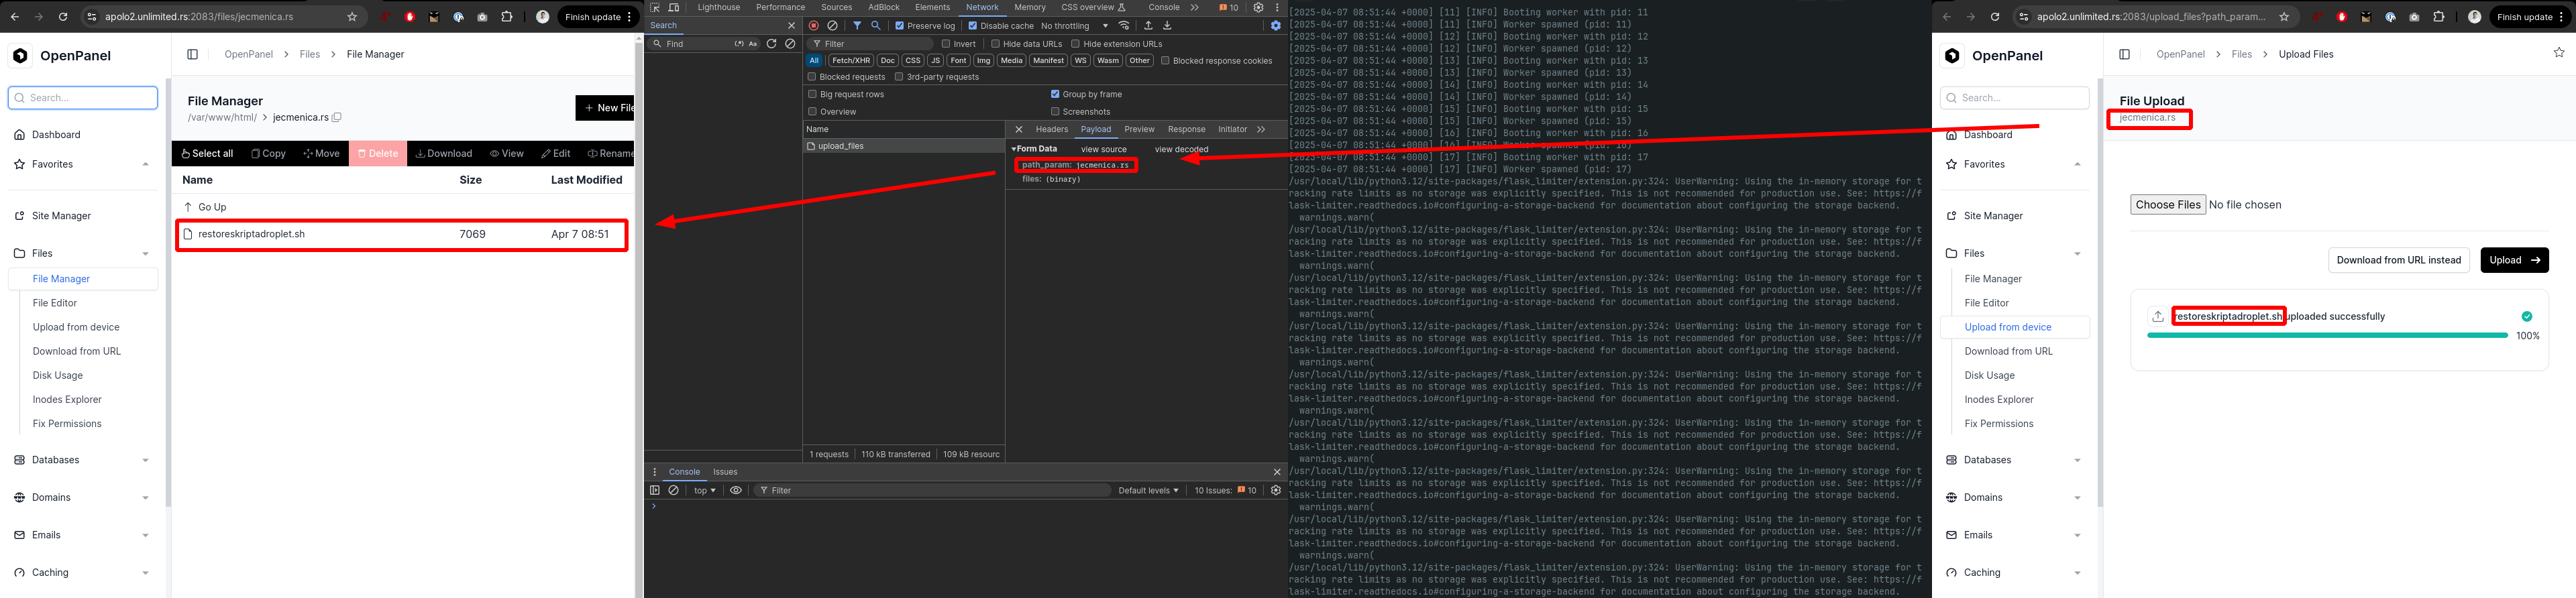Enable 3rd-party requests checkbox
The height and width of the screenshot is (598, 2576).
899,77
